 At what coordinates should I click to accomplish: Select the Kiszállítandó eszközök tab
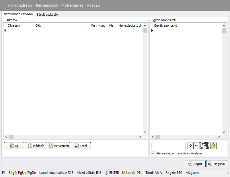click(18, 14)
